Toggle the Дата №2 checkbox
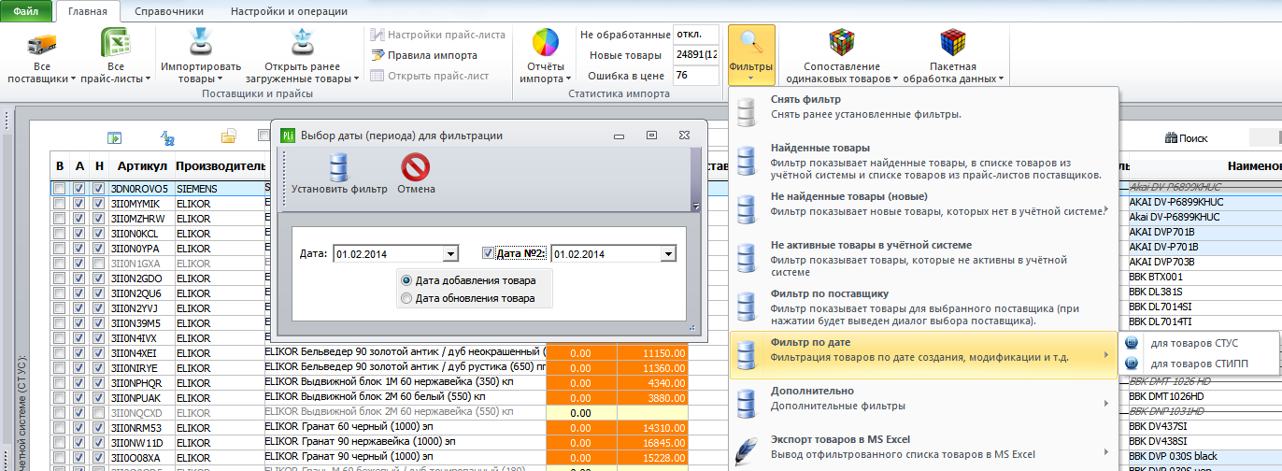Screen dimensions: 1282x471 tap(488, 253)
